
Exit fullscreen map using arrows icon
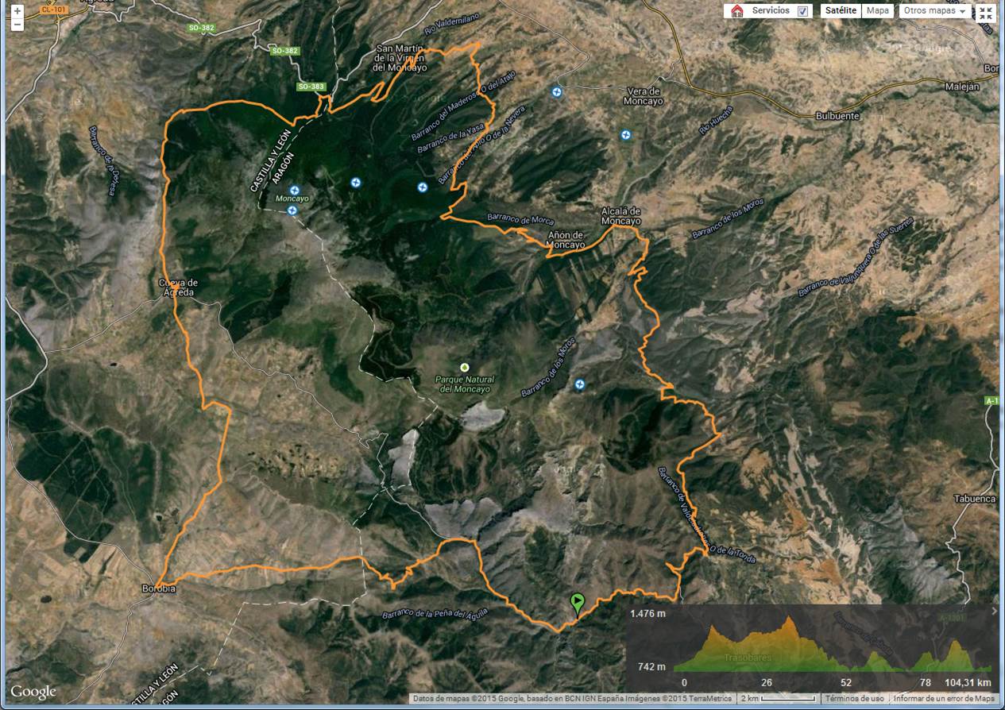coord(986,12)
